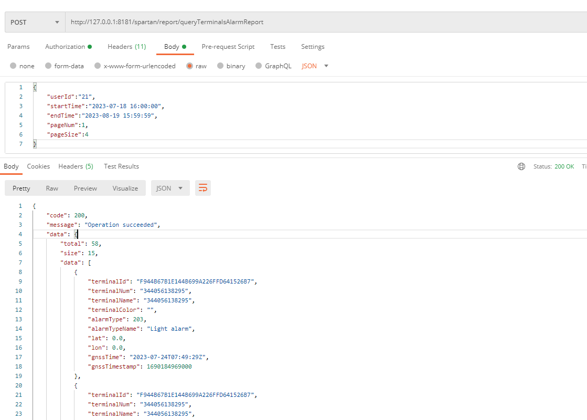
Task: Select the GraphQL body radio option
Action: (259, 66)
